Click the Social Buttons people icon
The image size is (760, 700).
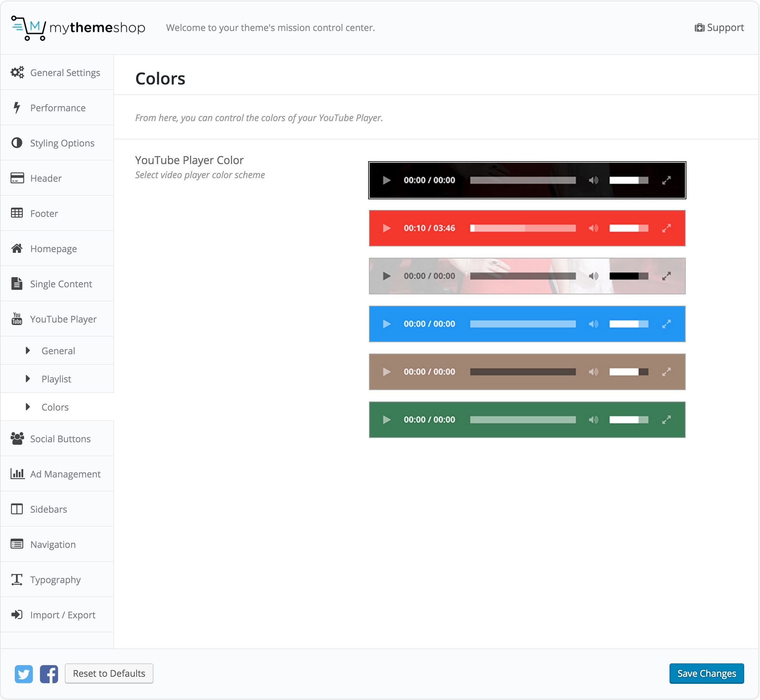click(x=17, y=439)
